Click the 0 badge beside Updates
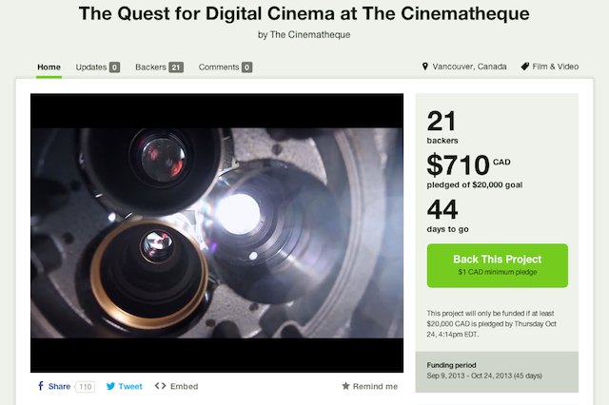The height and width of the screenshot is (405, 609). (114, 67)
